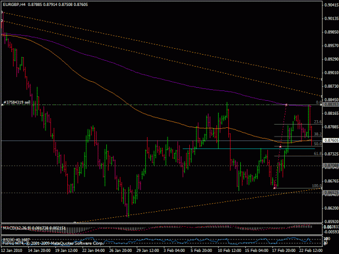Click the 0.89570 price axis label
339x254 pixels.
[x=331, y=45]
